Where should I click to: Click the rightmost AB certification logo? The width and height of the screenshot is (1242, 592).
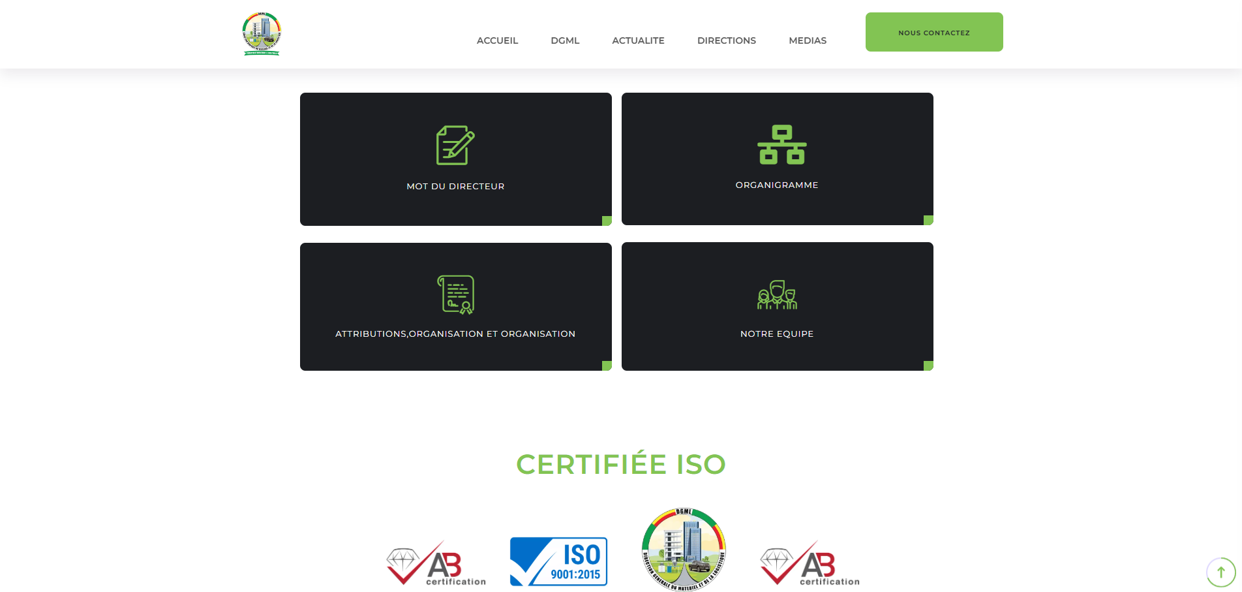tap(810, 564)
